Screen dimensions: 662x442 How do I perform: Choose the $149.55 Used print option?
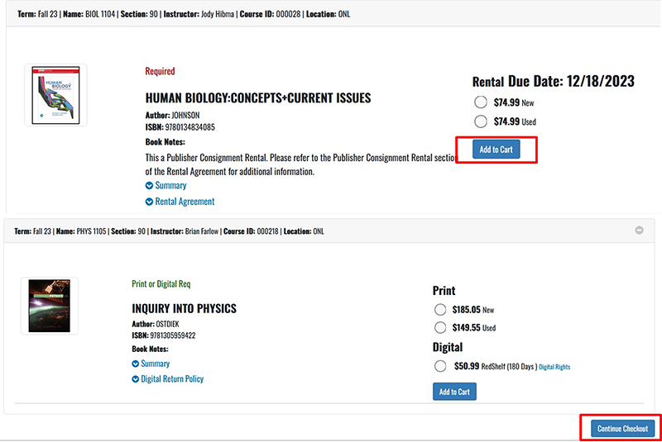pos(440,327)
